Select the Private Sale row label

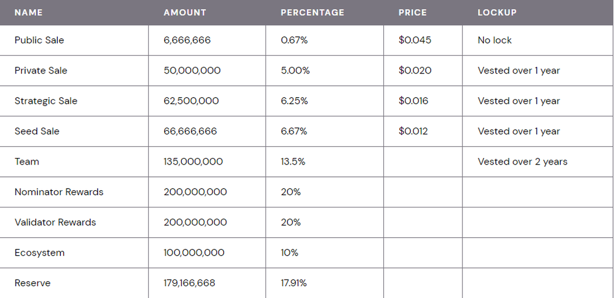[x=41, y=71]
